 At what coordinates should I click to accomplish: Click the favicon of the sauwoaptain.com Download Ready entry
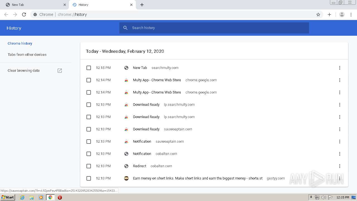click(126, 129)
